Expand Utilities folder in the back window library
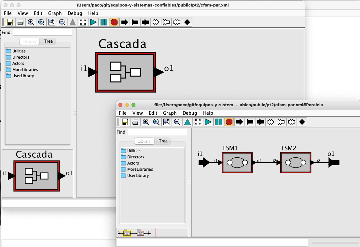 pyautogui.click(x=16, y=51)
